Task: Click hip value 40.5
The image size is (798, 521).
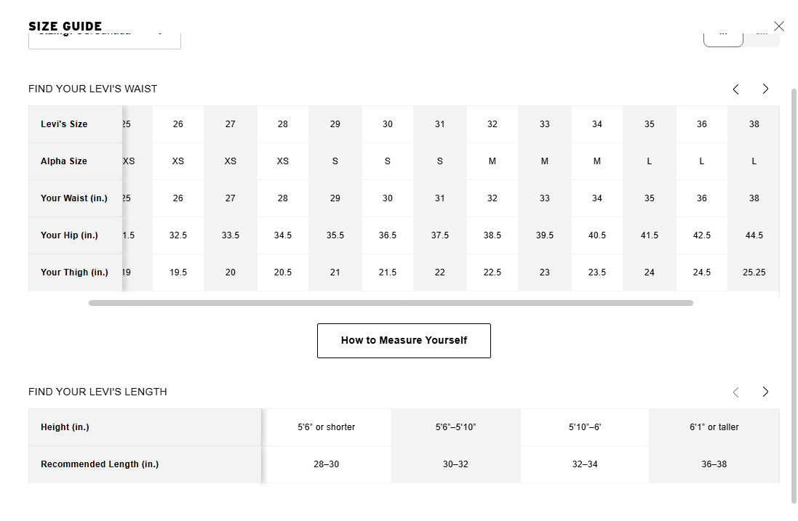Action: point(597,235)
